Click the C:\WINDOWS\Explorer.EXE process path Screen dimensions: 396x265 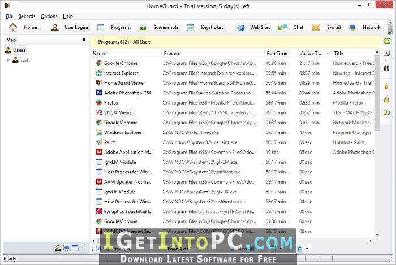(191, 132)
